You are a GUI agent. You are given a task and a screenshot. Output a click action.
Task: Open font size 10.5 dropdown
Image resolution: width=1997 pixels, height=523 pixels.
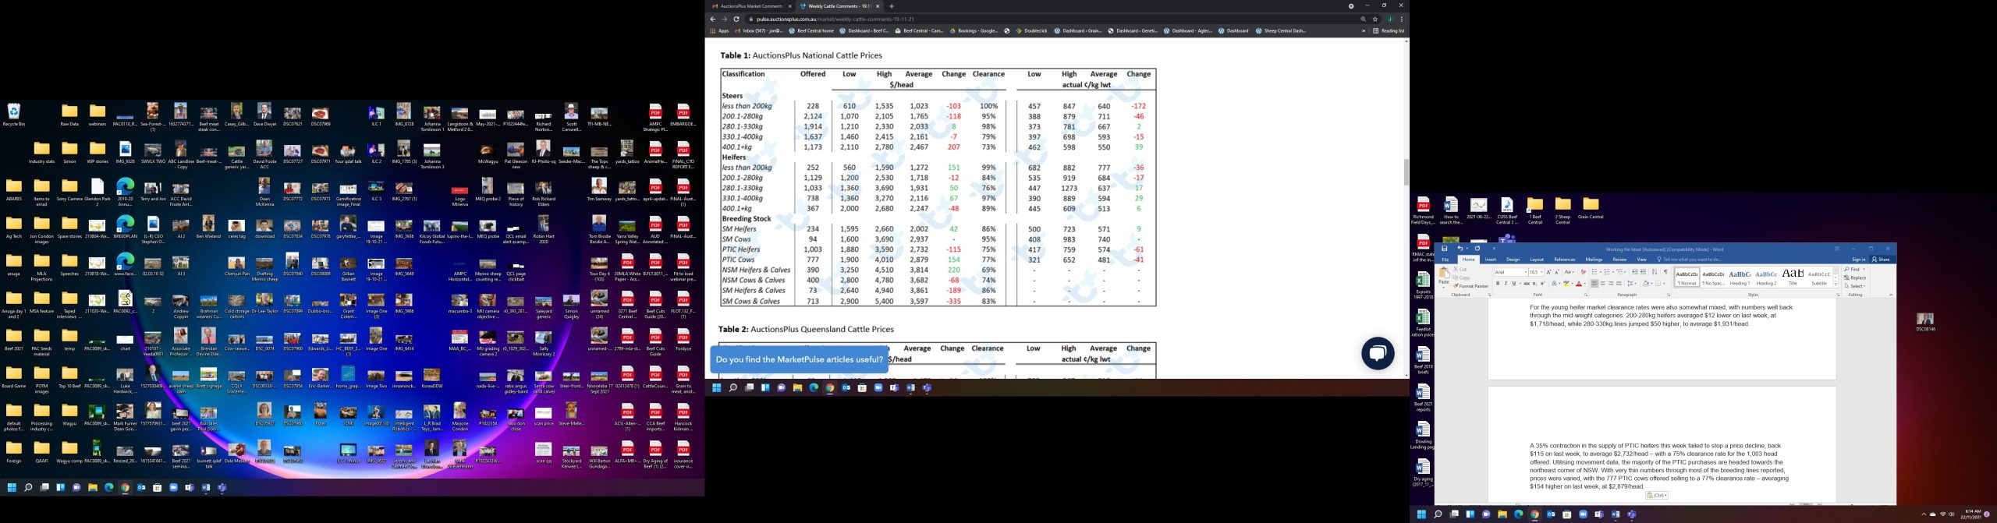pos(1541,272)
